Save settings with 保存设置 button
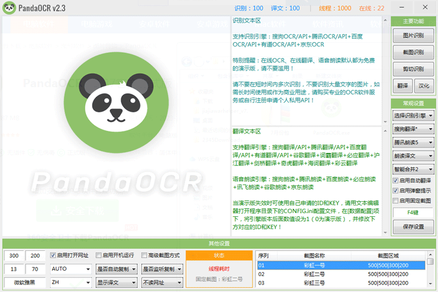 [413, 227]
